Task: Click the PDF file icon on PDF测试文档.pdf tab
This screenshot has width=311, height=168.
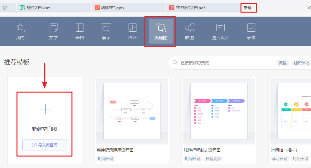Action: pos(172,8)
